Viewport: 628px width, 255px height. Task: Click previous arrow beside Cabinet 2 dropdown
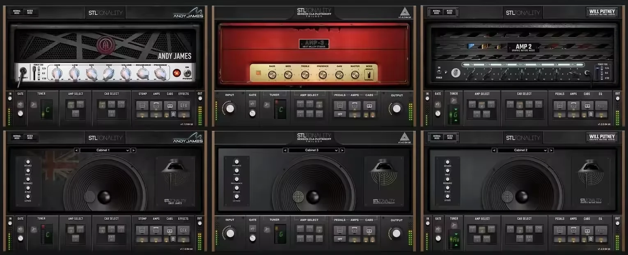click(494, 150)
